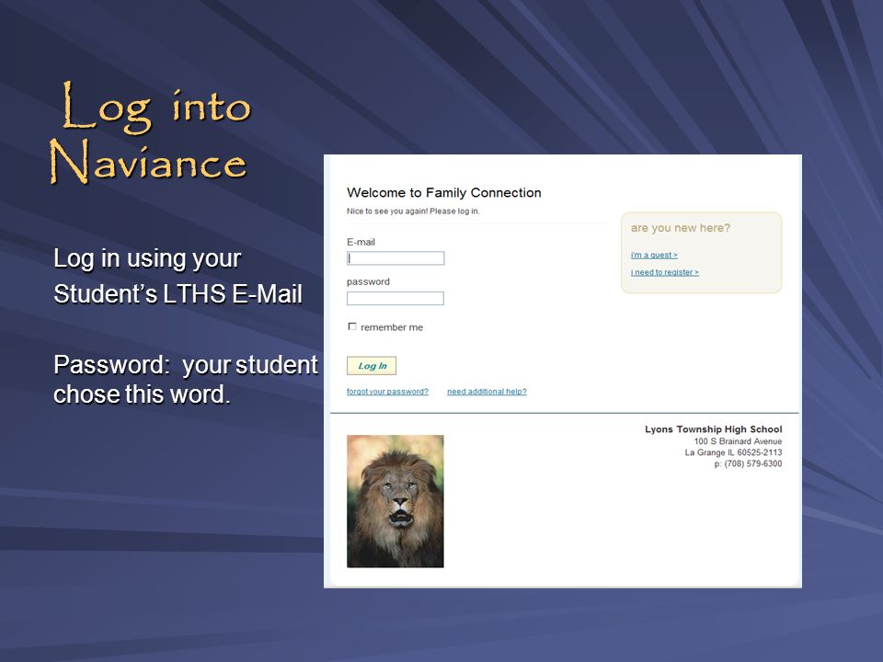The width and height of the screenshot is (883, 662).
Task: Open the forgot your password link
Action: (387, 392)
